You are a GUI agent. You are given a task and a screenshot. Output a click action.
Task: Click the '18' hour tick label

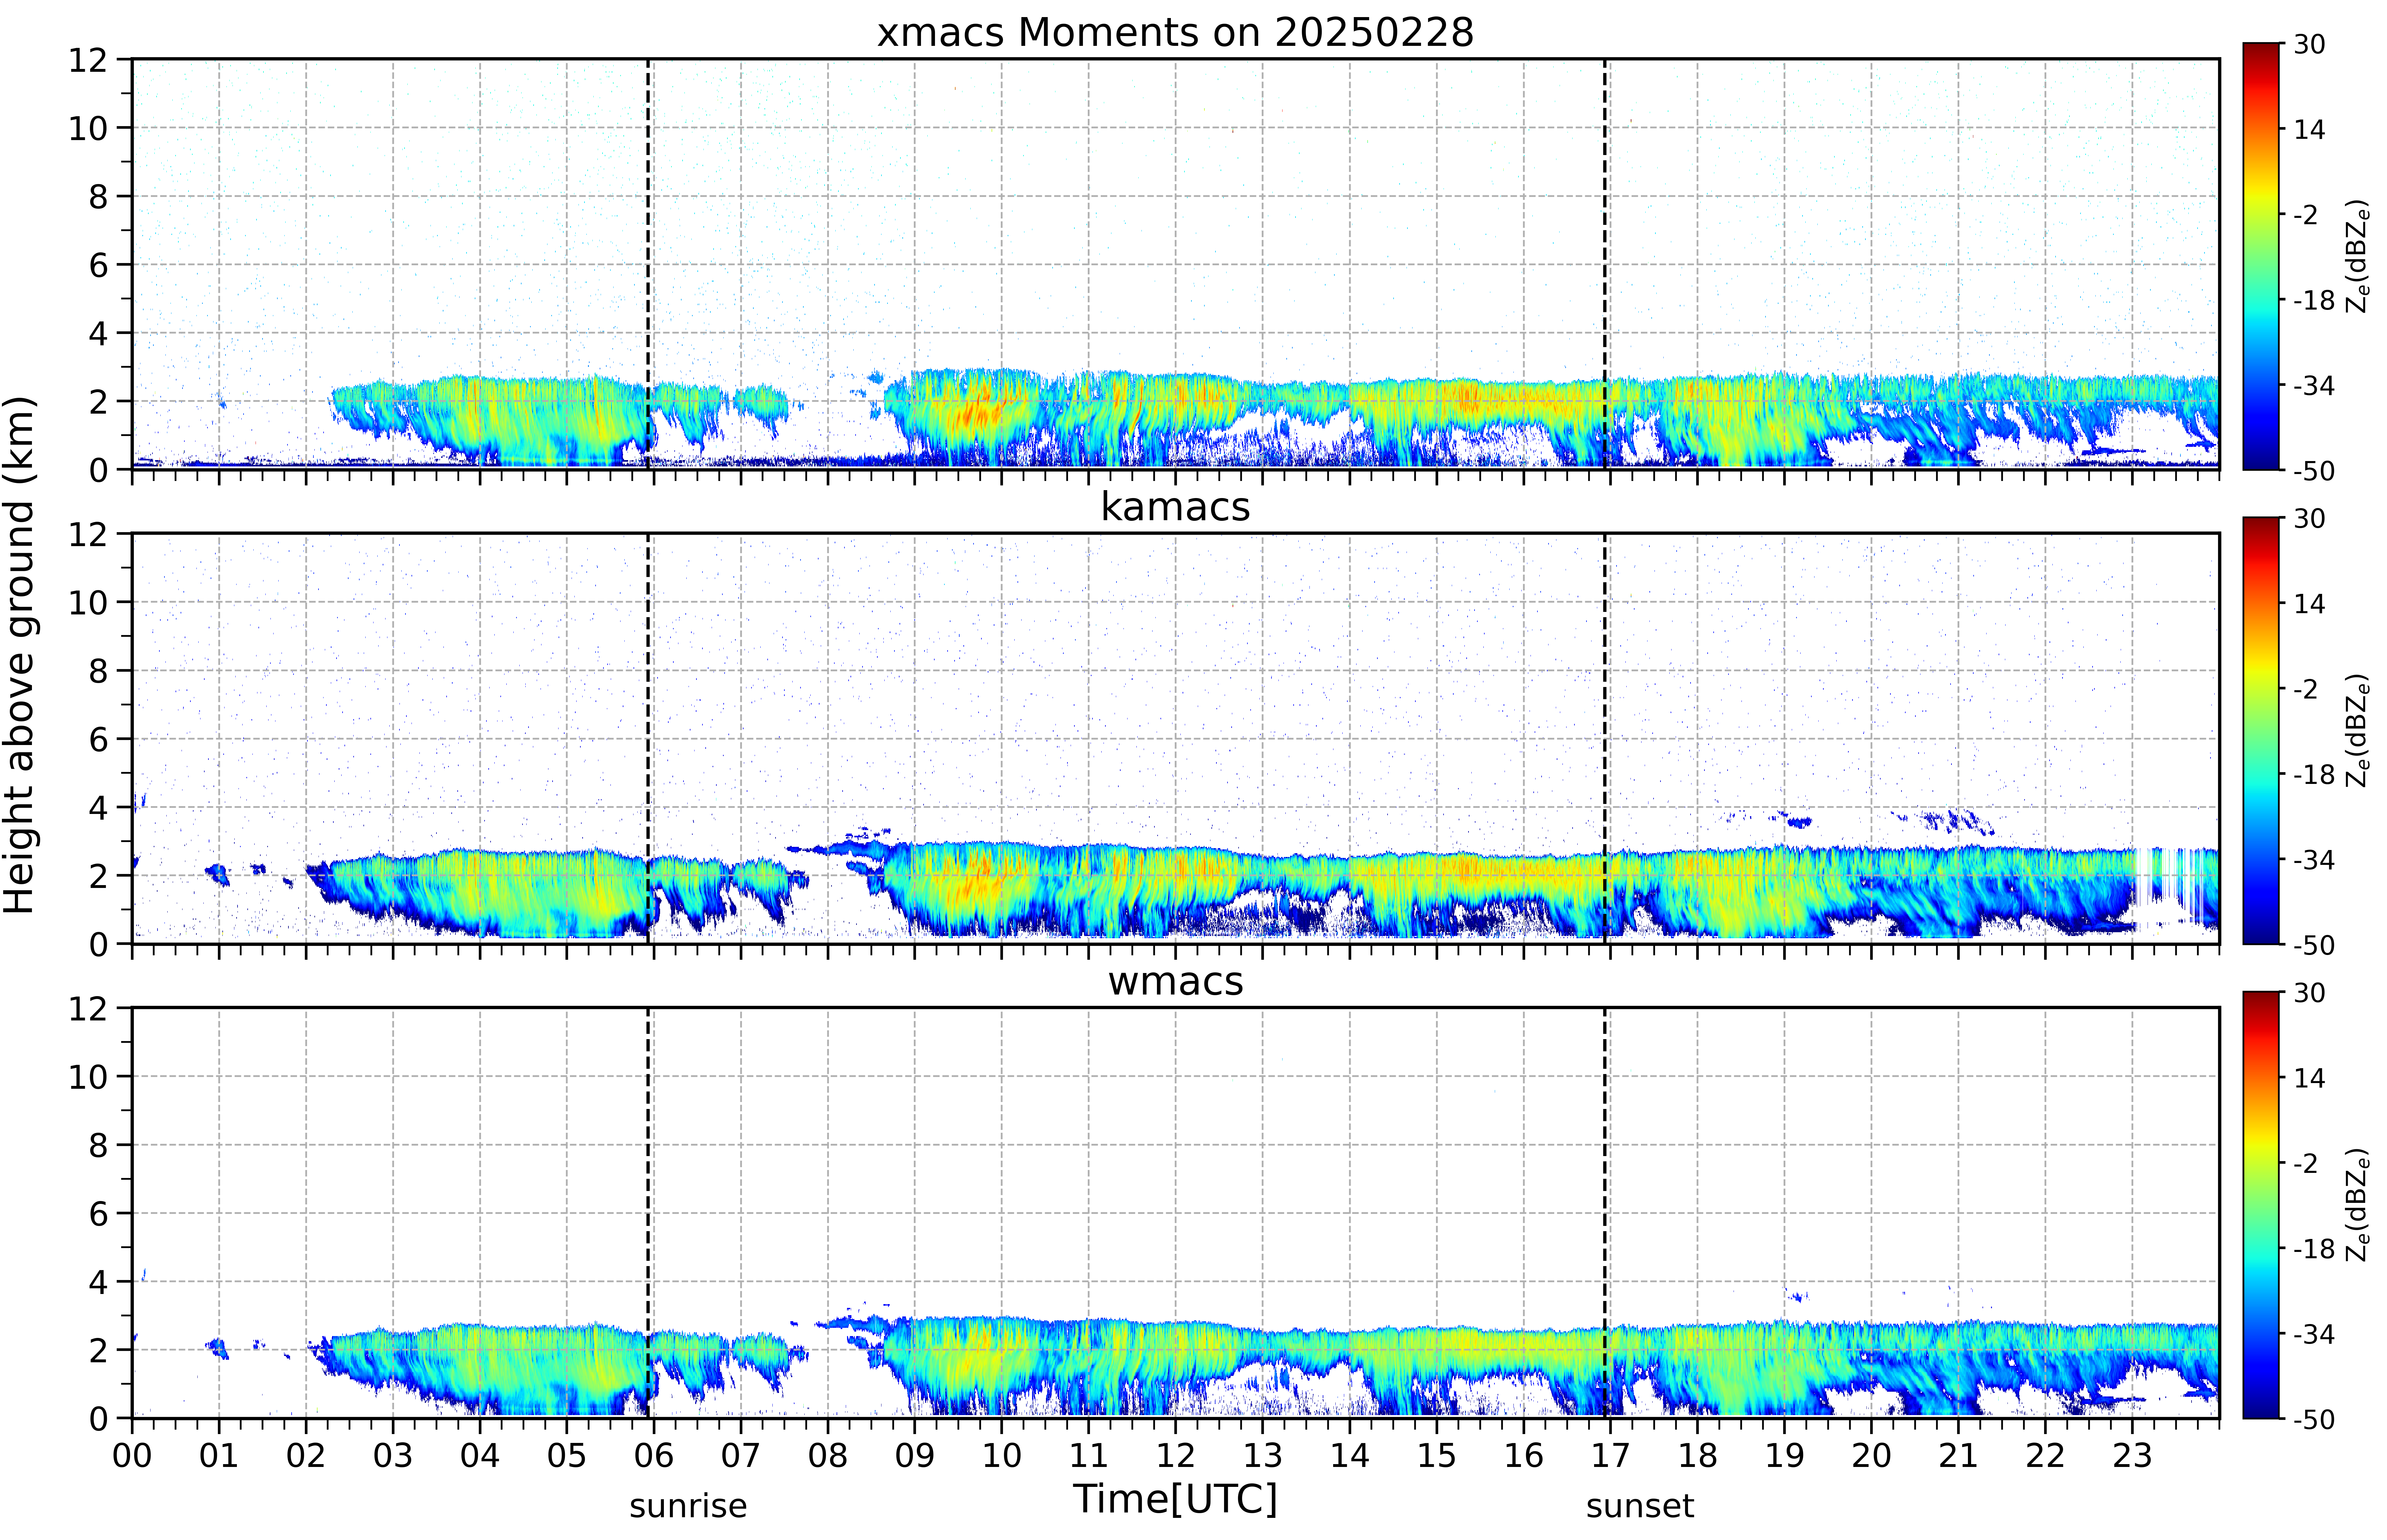coord(1698,1456)
